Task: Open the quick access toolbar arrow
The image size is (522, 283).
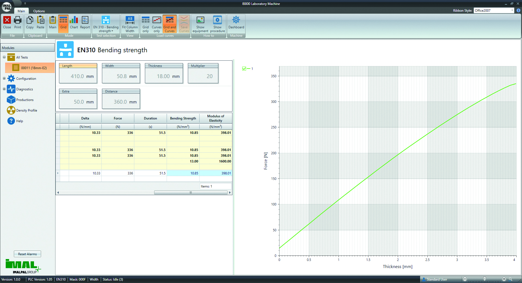Action: click(25, 4)
